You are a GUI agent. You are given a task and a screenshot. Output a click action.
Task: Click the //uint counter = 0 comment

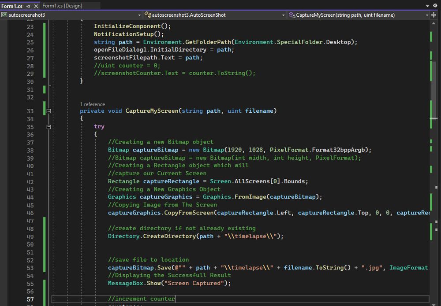click(127, 66)
